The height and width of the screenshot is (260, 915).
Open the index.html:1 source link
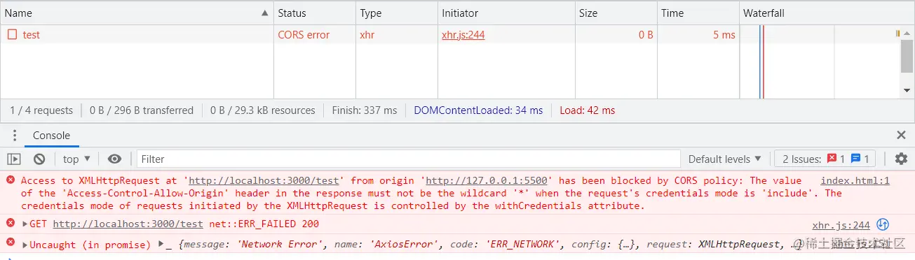[855, 180]
